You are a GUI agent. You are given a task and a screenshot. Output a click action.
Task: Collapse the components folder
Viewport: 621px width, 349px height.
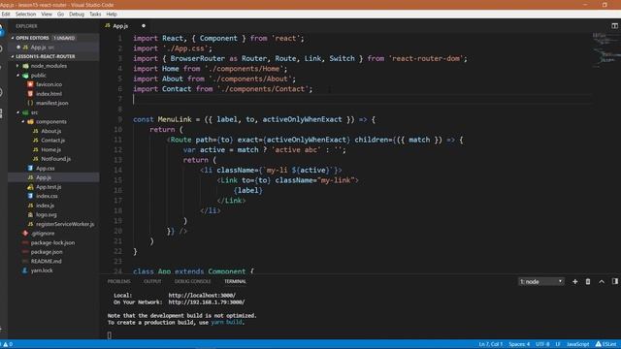(x=22, y=122)
